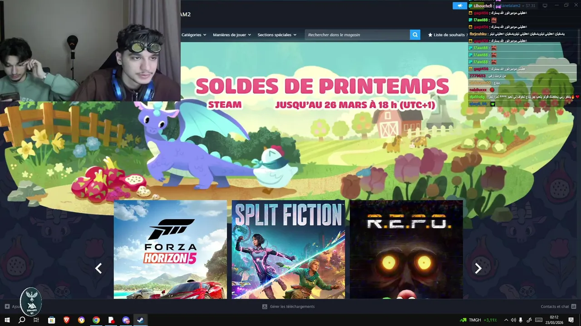Image resolution: width=581 pixels, height=326 pixels.
Task: Focus the Rechercher dans le magasin field
Action: tap(357, 35)
